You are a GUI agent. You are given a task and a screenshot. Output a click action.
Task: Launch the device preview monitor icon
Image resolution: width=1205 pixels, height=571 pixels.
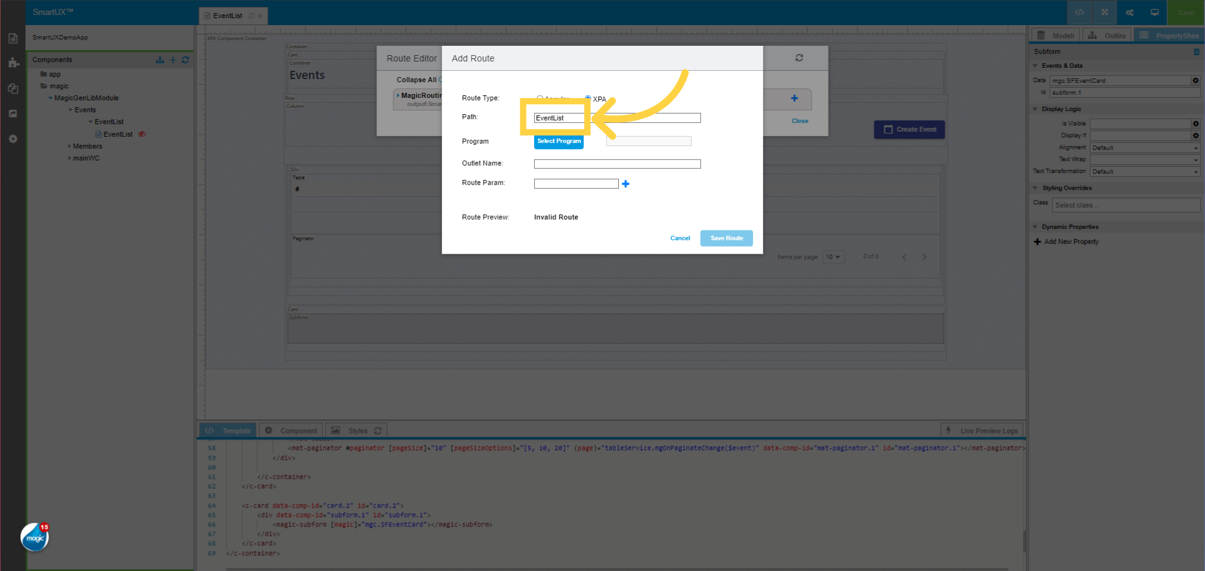point(1154,13)
